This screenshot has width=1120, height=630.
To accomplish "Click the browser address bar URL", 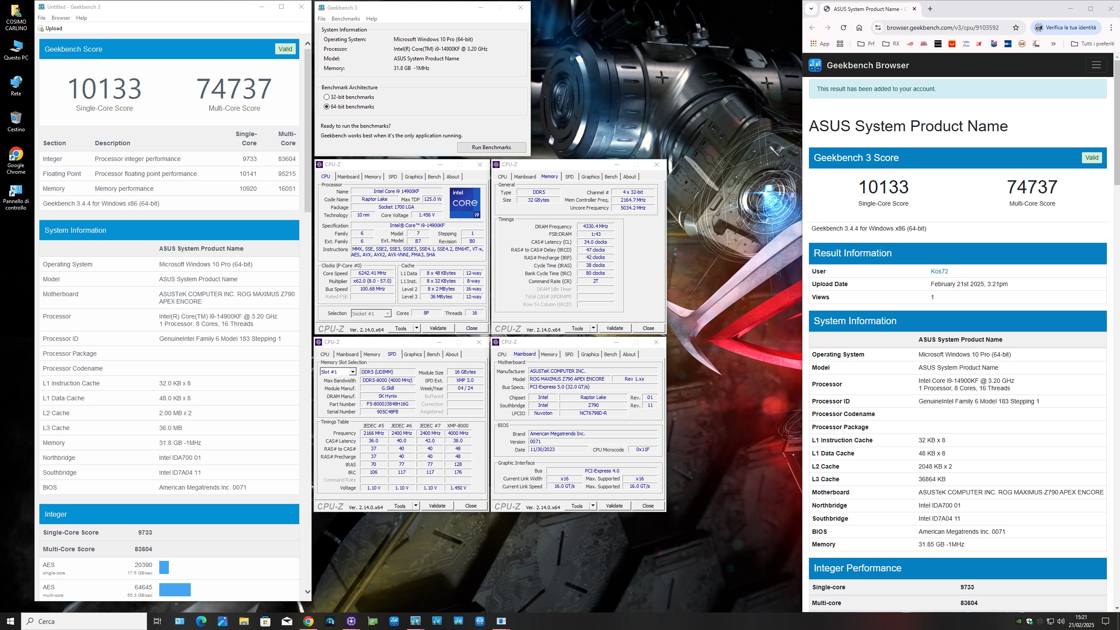I will (942, 28).
